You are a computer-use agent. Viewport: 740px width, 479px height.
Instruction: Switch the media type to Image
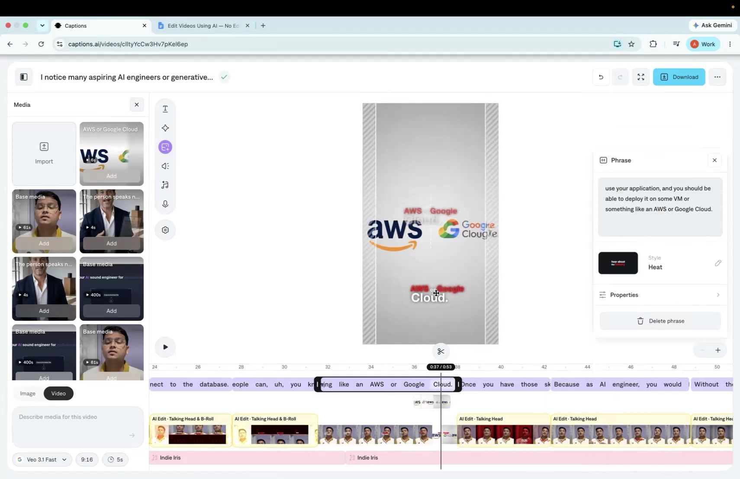(28, 393)
